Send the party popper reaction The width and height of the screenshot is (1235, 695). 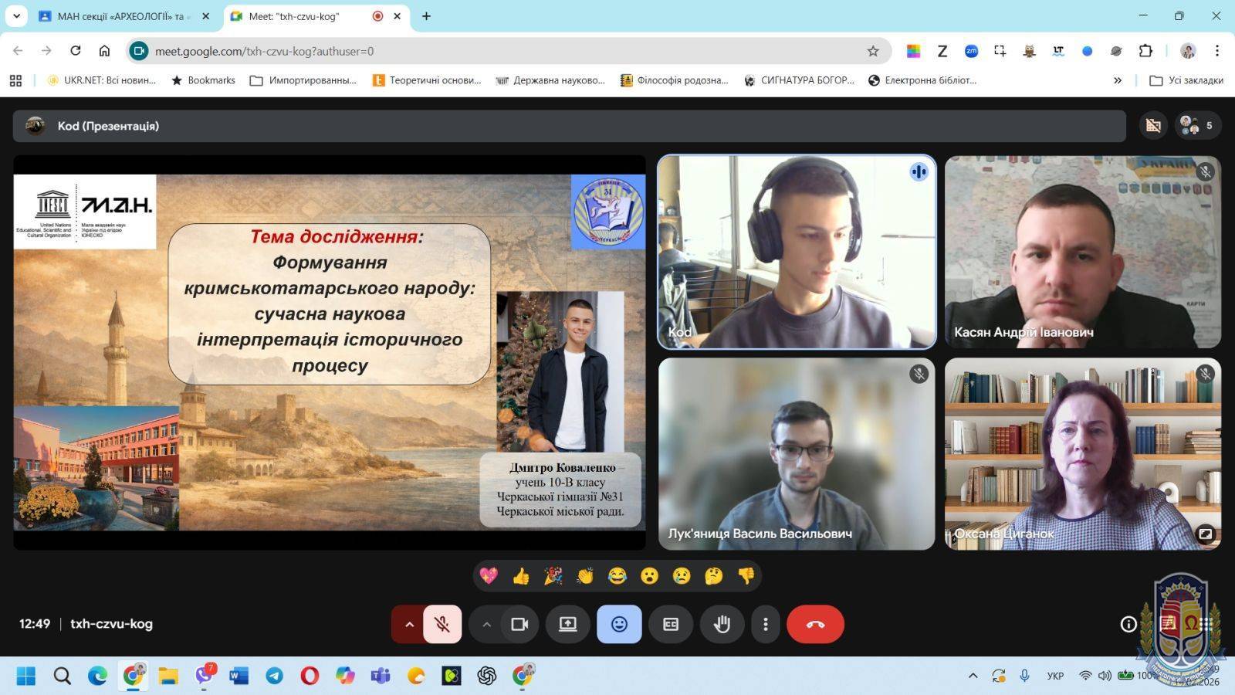coord(553,576)
